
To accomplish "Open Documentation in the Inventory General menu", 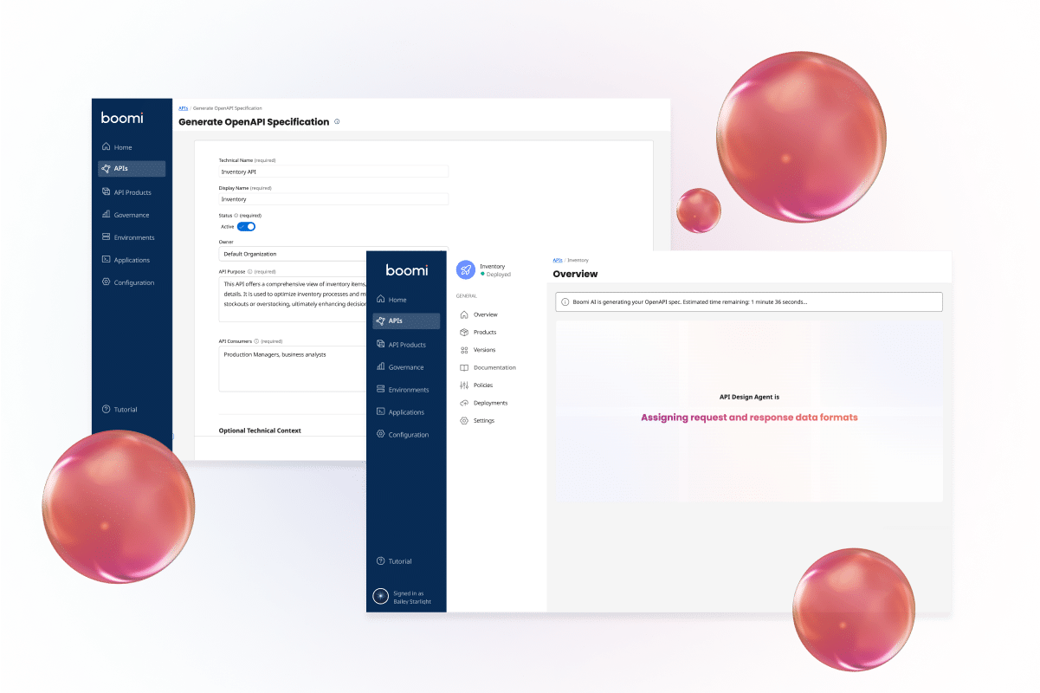I will coord(494,367).
